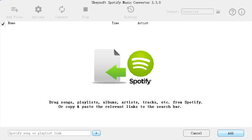The height and width of the screenshot is (140, 252).
Task: Click the plus button beside link field
Action: pos(96,133)
